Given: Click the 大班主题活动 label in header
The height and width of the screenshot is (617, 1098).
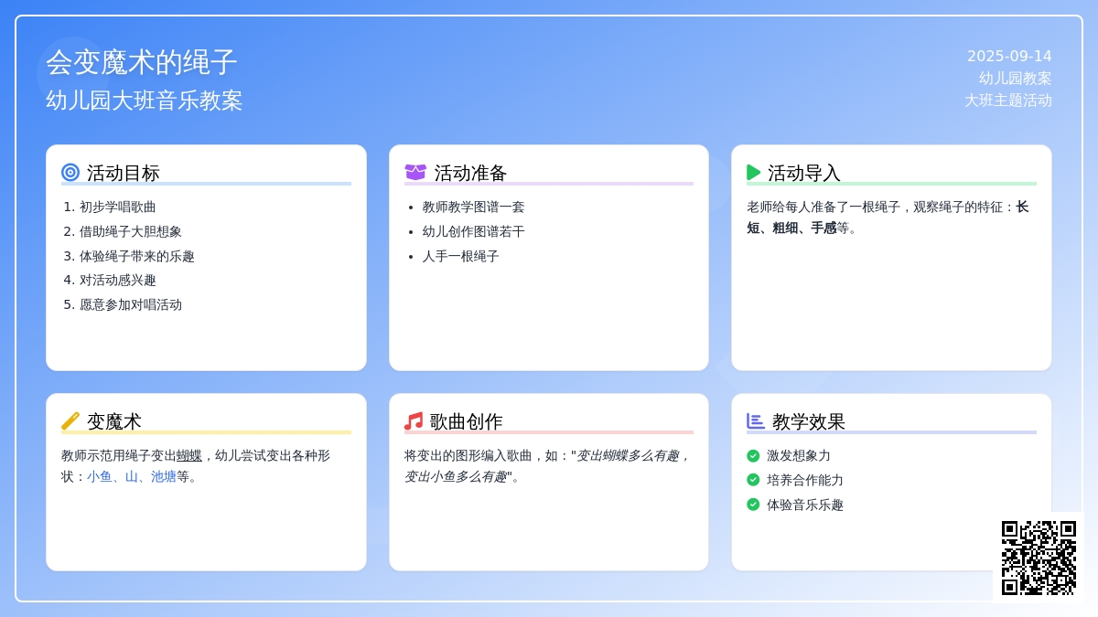Looking at the screenshot, I should pos(1008,101).
